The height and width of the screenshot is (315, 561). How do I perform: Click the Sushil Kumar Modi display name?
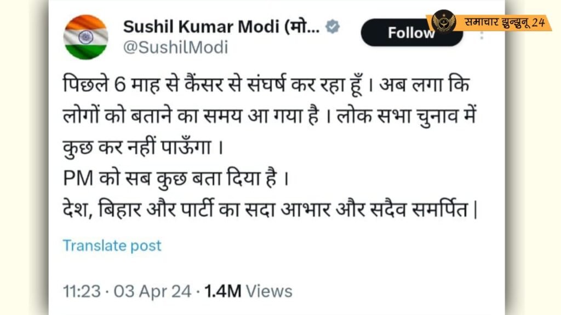pyautogui.click(x=221, y=27)
